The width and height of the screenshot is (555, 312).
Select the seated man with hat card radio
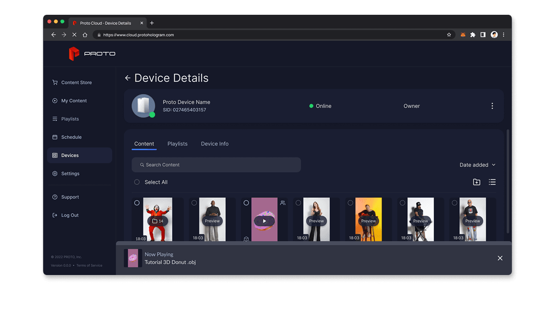402,203
